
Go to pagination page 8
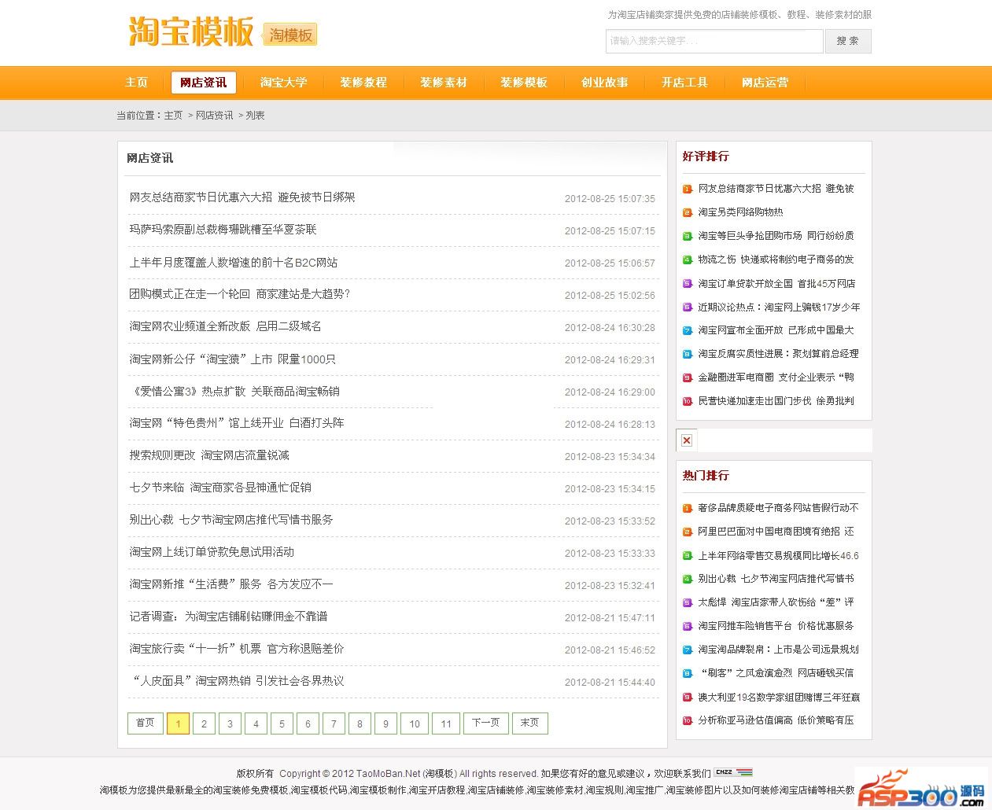360,723
